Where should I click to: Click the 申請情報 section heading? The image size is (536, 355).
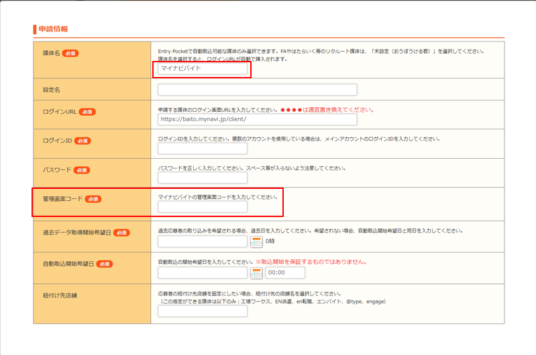pyautogui.click(x=52, y=29)
